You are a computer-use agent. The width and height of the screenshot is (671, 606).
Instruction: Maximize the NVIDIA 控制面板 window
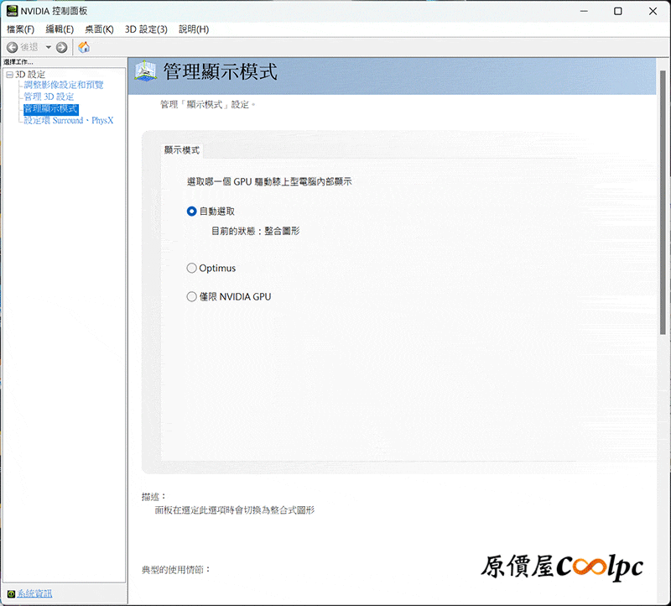[618, 11]
